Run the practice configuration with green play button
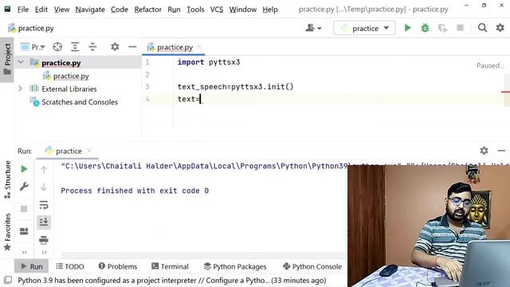 pyautogui.click(x=407, y=28)
